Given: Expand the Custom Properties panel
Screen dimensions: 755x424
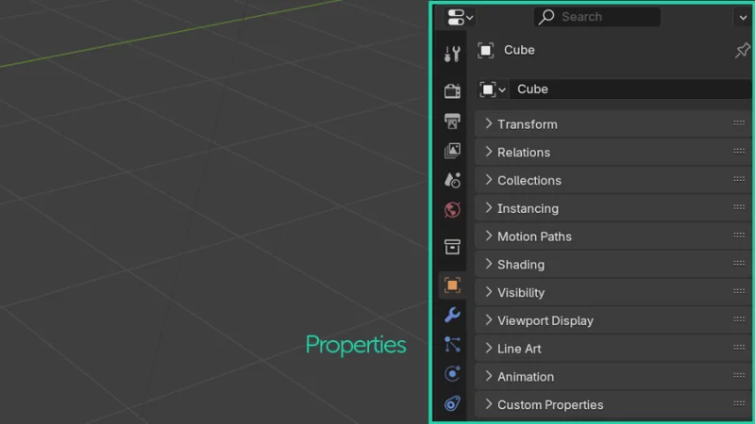Looking at the screenshot, I should pos(612,405).
